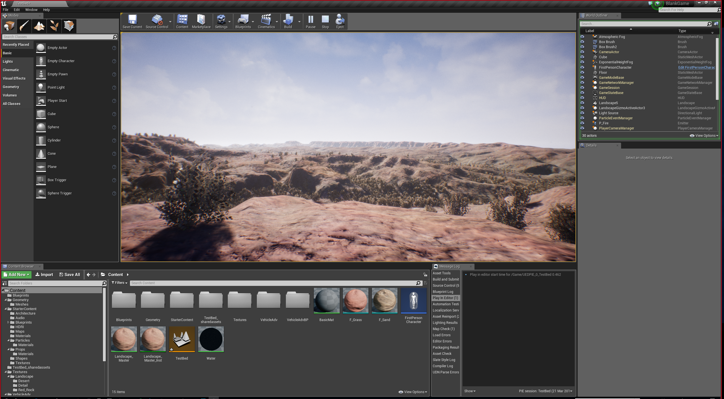Toggle visibility of Atmospheric Fog actor
This screenshot has width=724, height=399.
pos(582,37)
